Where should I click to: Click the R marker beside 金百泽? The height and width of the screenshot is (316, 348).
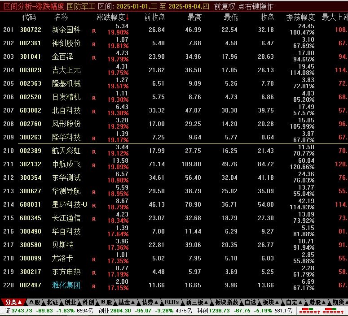(x=94, y=58)
